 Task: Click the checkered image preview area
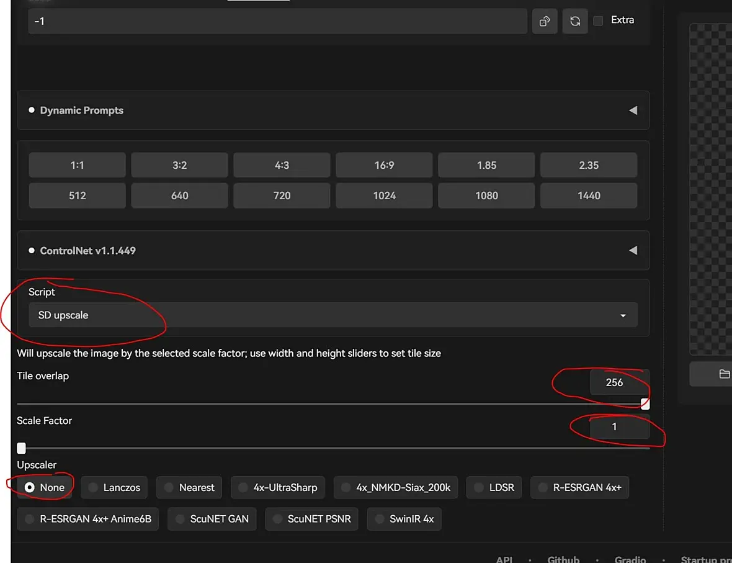click(710, 189)
